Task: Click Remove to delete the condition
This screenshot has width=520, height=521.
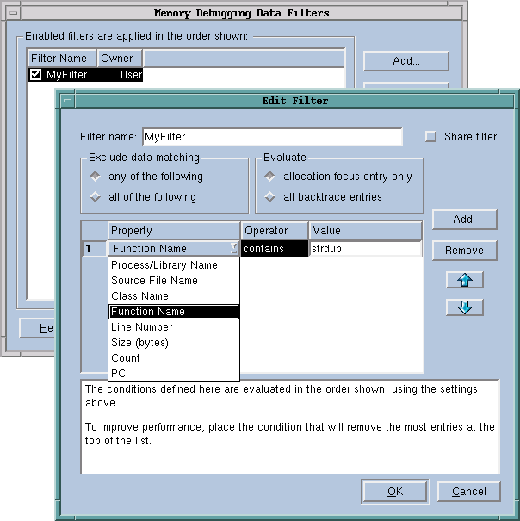Action: click(x=464, y=251)
